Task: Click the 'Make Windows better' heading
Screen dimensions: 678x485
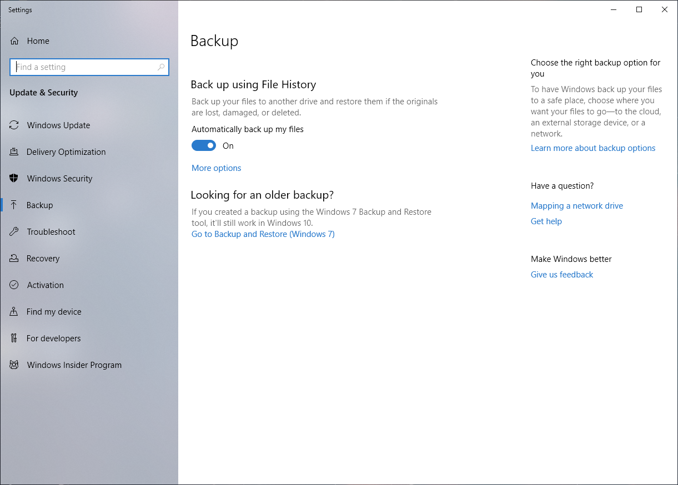Action: 571,259
